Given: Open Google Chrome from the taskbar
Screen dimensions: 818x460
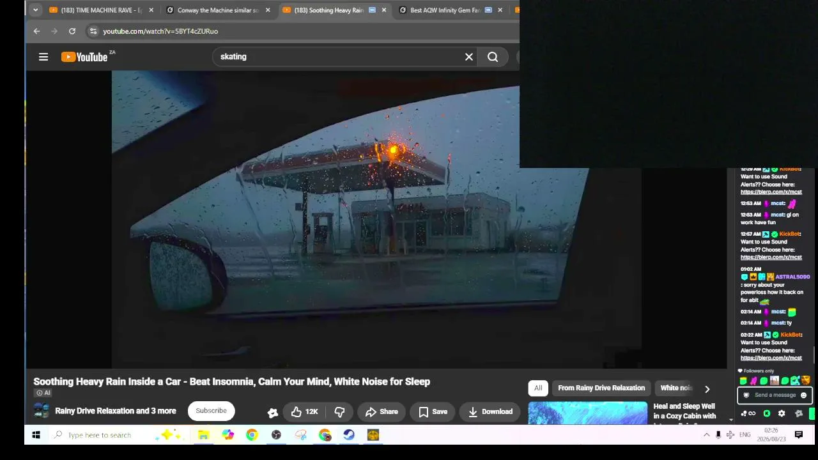Looking at the screenshot, I should click(252, 435).
